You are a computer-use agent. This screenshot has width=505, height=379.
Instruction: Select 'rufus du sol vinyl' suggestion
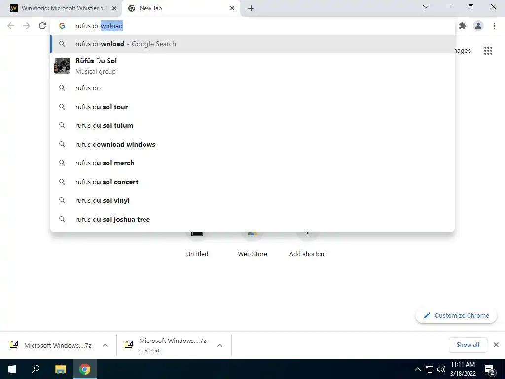coord(252,200)
